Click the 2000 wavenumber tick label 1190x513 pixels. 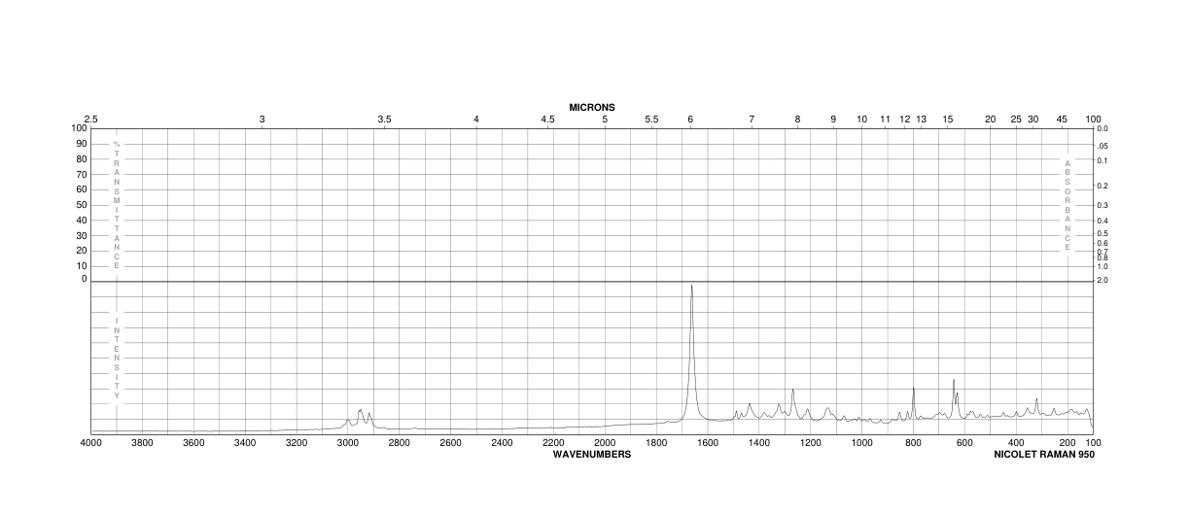pyautogui.click(x=605, y=443)
